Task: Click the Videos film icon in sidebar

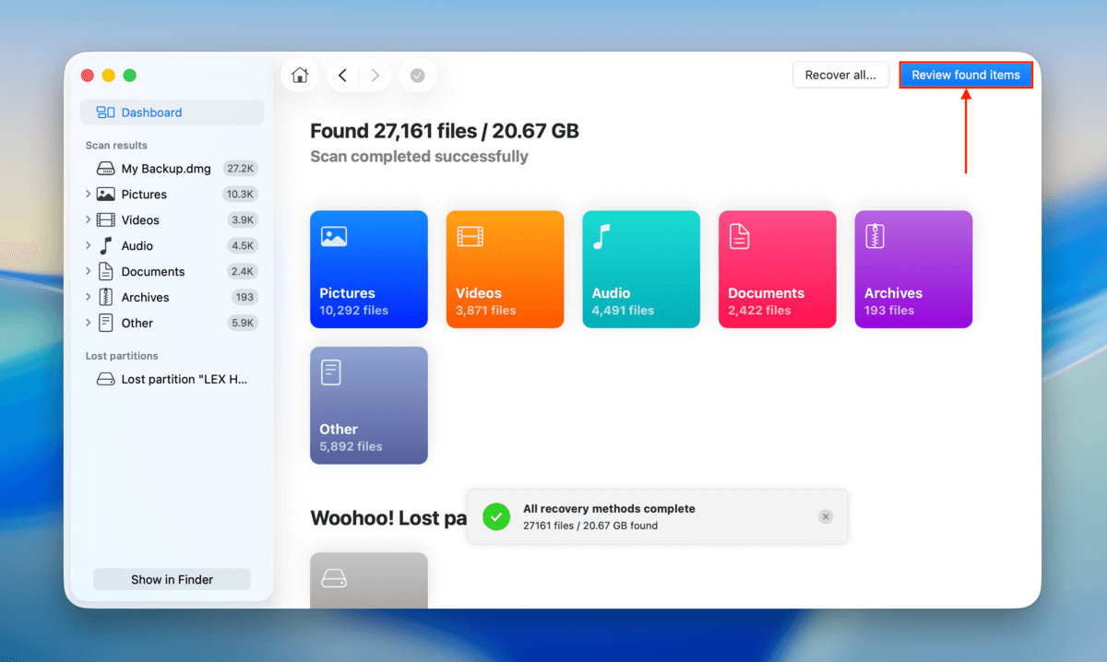Action: click(106, 220)
